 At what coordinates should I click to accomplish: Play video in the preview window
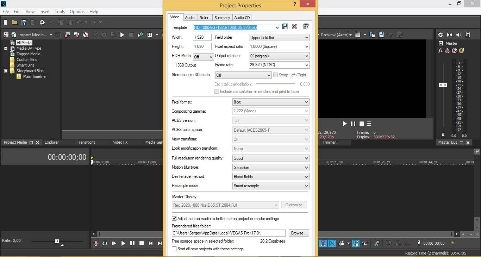tap(345, 124)
